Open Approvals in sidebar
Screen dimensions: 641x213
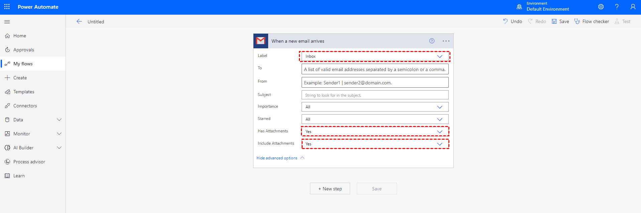pos(33,50)
